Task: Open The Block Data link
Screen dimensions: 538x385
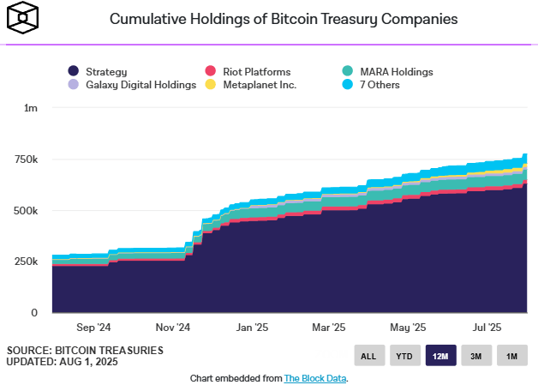Action: 315,378
